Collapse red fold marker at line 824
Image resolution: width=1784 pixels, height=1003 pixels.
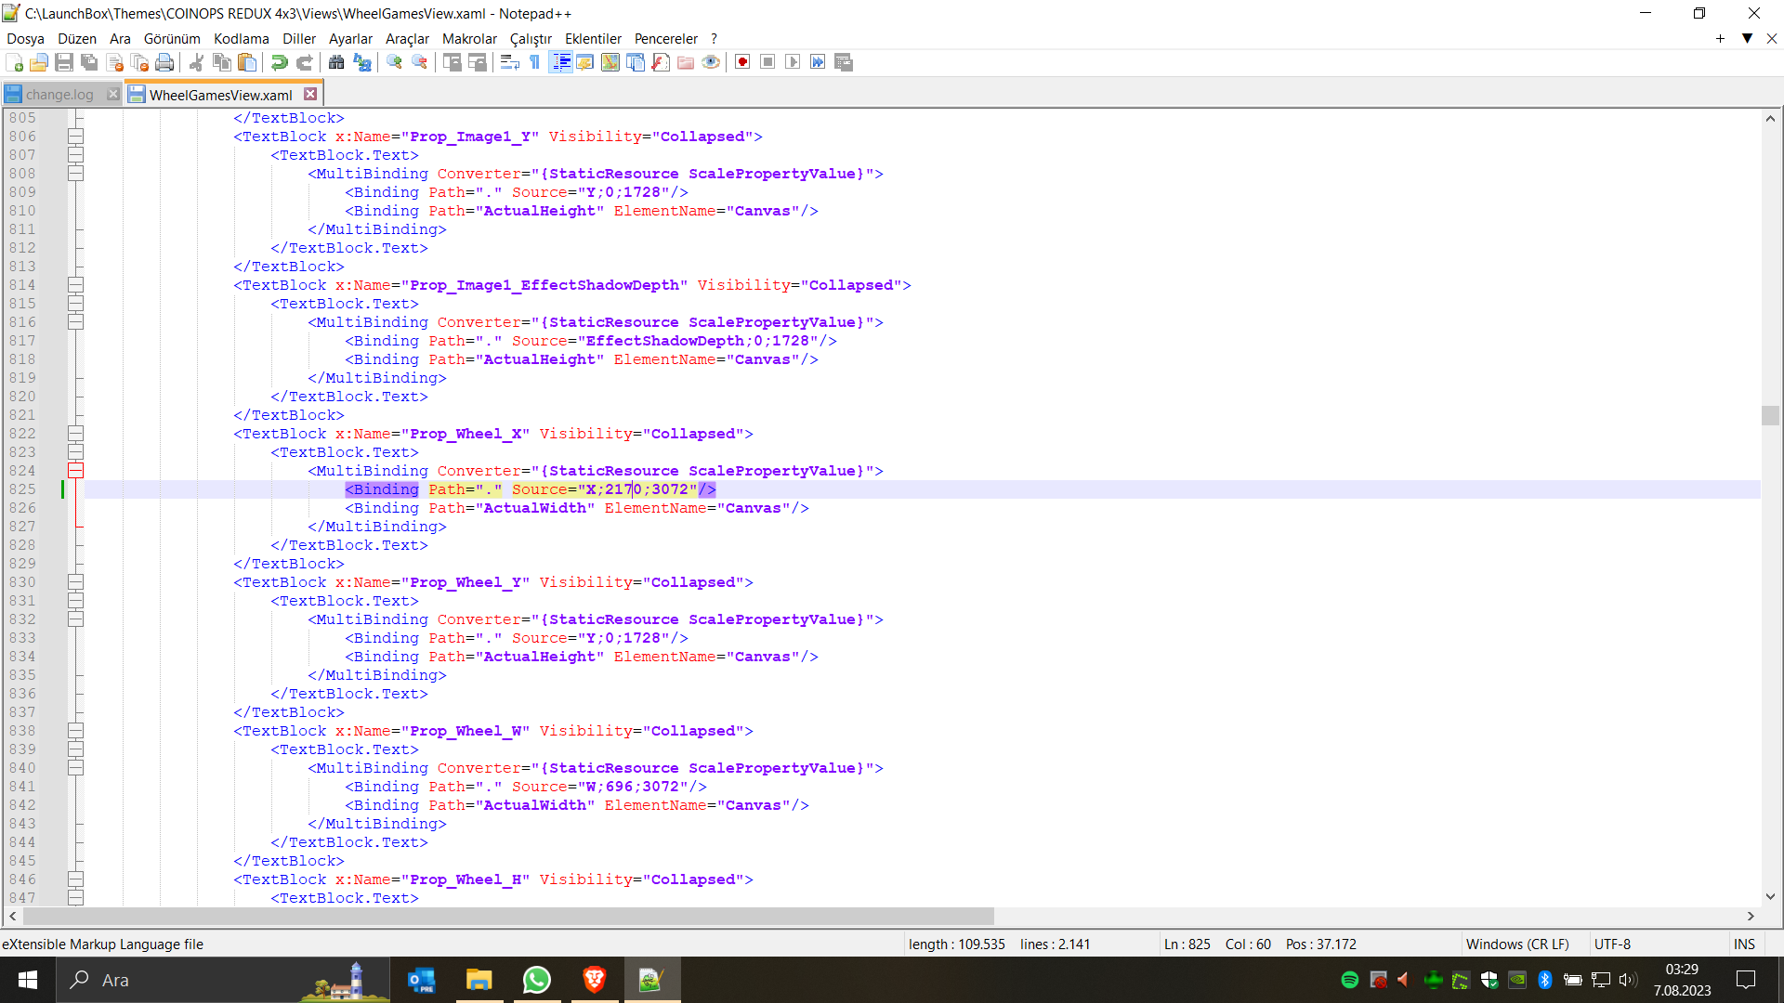(76, 471)
